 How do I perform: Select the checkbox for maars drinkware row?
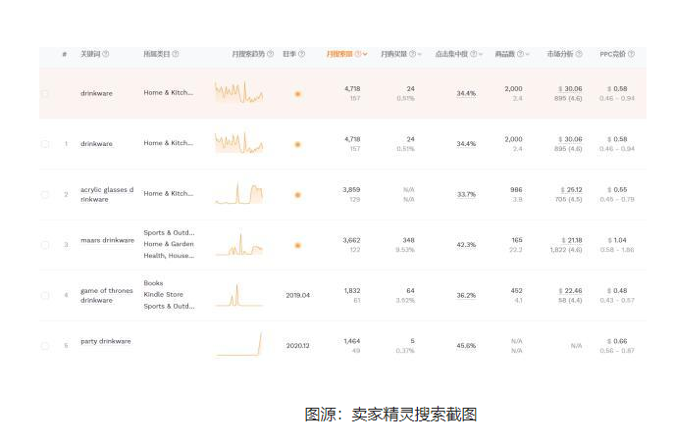[45, 245]
